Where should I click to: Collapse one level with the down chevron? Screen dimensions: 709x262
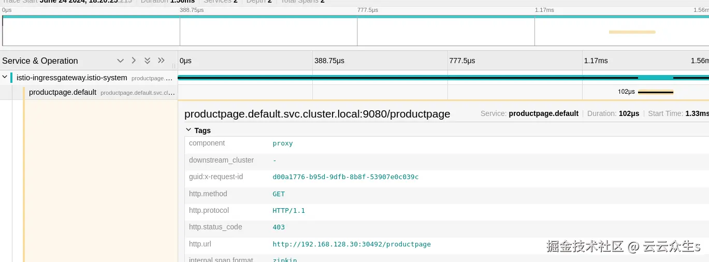click(121, 61)
